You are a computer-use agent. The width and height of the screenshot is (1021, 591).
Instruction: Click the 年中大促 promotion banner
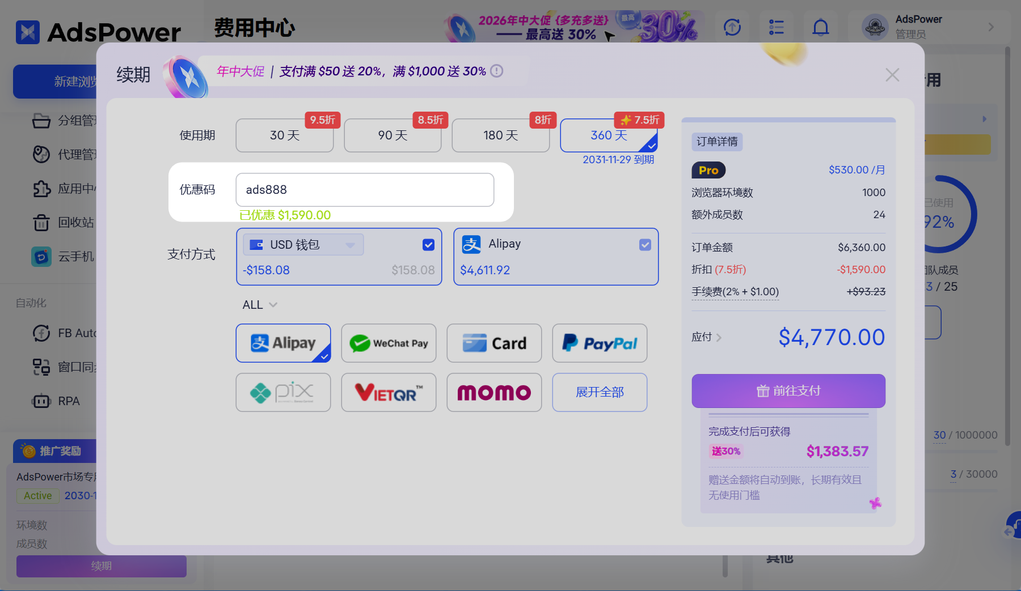[352, 71]
